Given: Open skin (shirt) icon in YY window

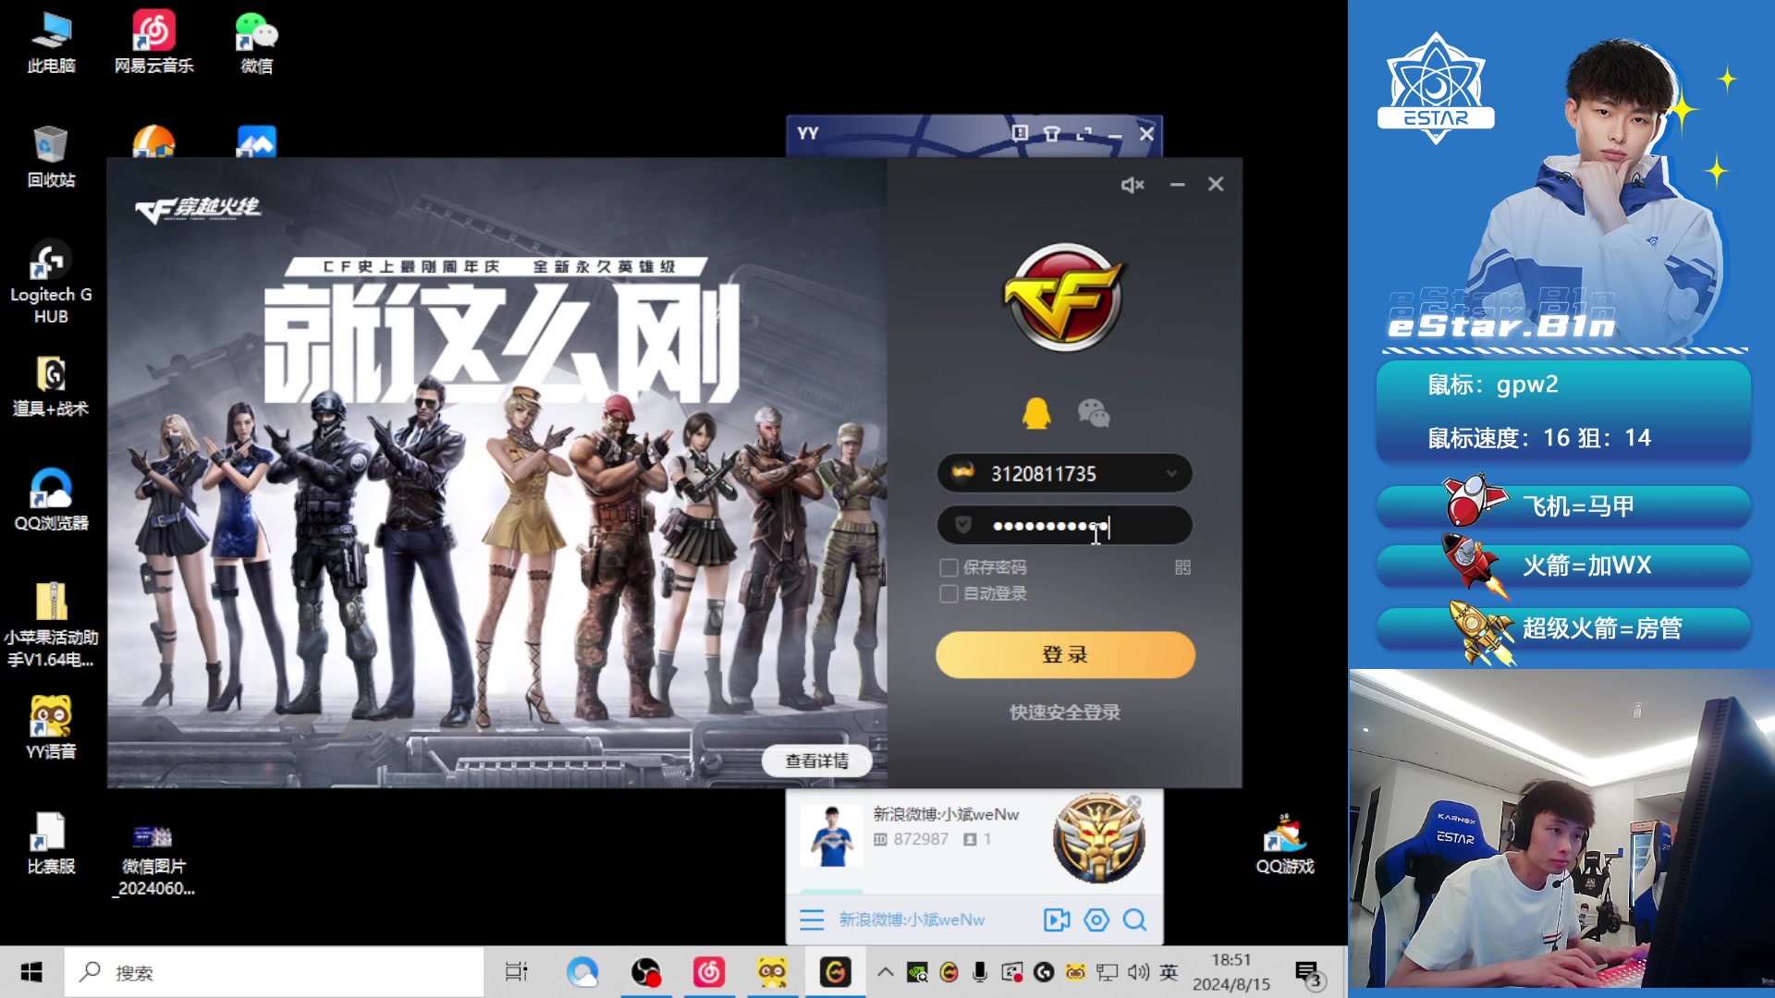Looking at the screenshot, I should pos(1052,133).
